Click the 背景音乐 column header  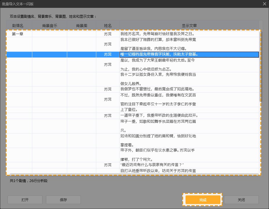pyautogui.click(x=49, y=26)
